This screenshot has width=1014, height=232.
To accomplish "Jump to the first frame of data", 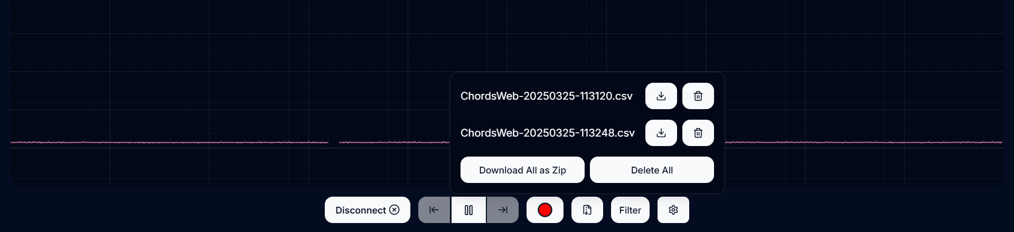I will click(434, 210).
